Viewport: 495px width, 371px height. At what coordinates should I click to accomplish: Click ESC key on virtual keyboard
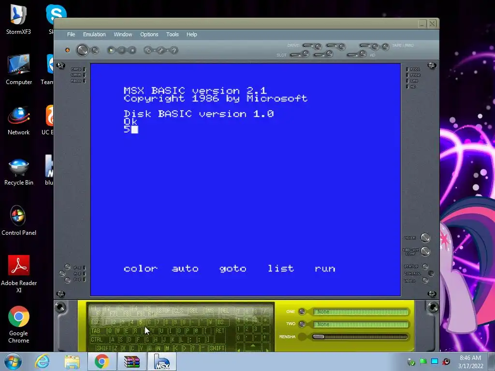pos(95,322)
